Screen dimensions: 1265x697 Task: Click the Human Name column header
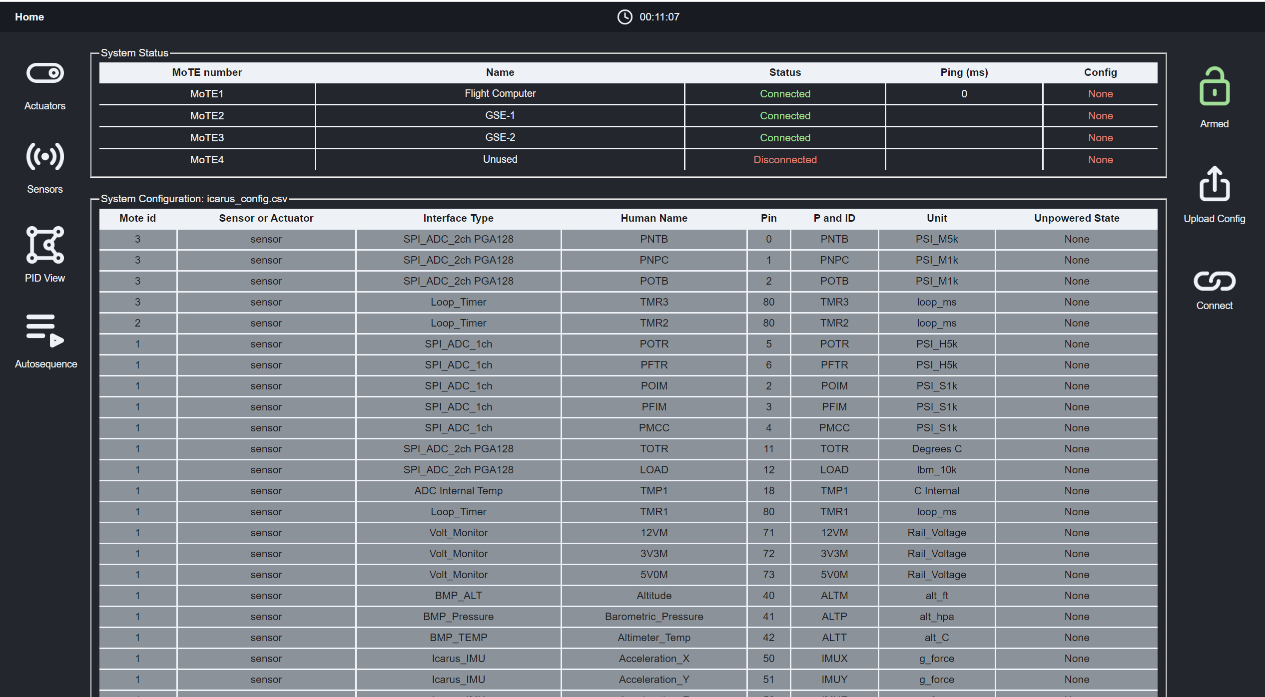pos(654,218)
